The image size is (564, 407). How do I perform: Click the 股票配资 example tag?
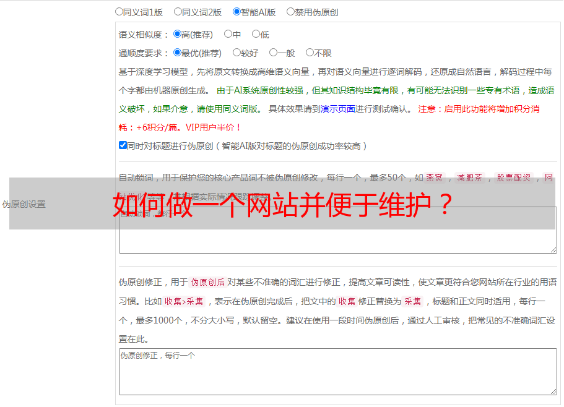(x=514, y=178)
